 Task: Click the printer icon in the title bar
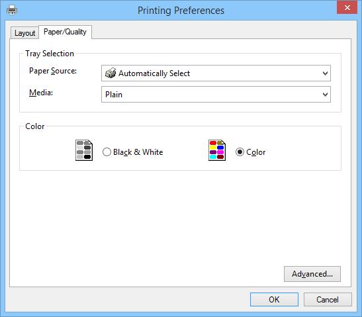click(12, 10)
